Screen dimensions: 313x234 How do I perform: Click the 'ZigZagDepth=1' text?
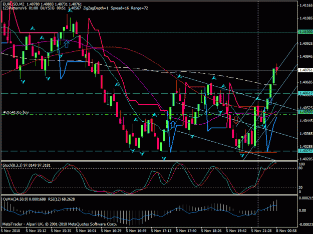[96, 8]
